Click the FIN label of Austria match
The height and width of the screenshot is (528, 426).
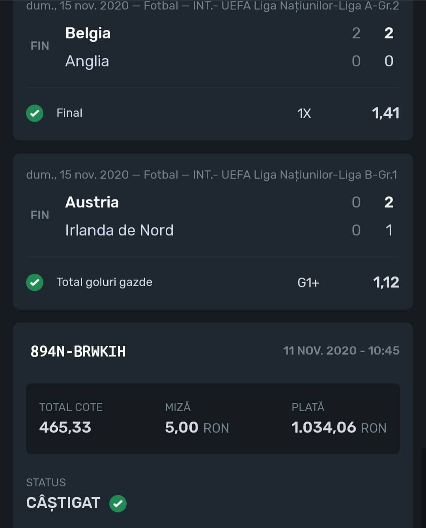point(40,215)
